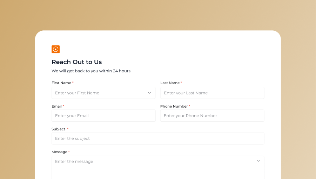Viewport: 316px width, 179px height.
Task: Activate the "Enter your Email" input
Action: [x=103, y=115]
